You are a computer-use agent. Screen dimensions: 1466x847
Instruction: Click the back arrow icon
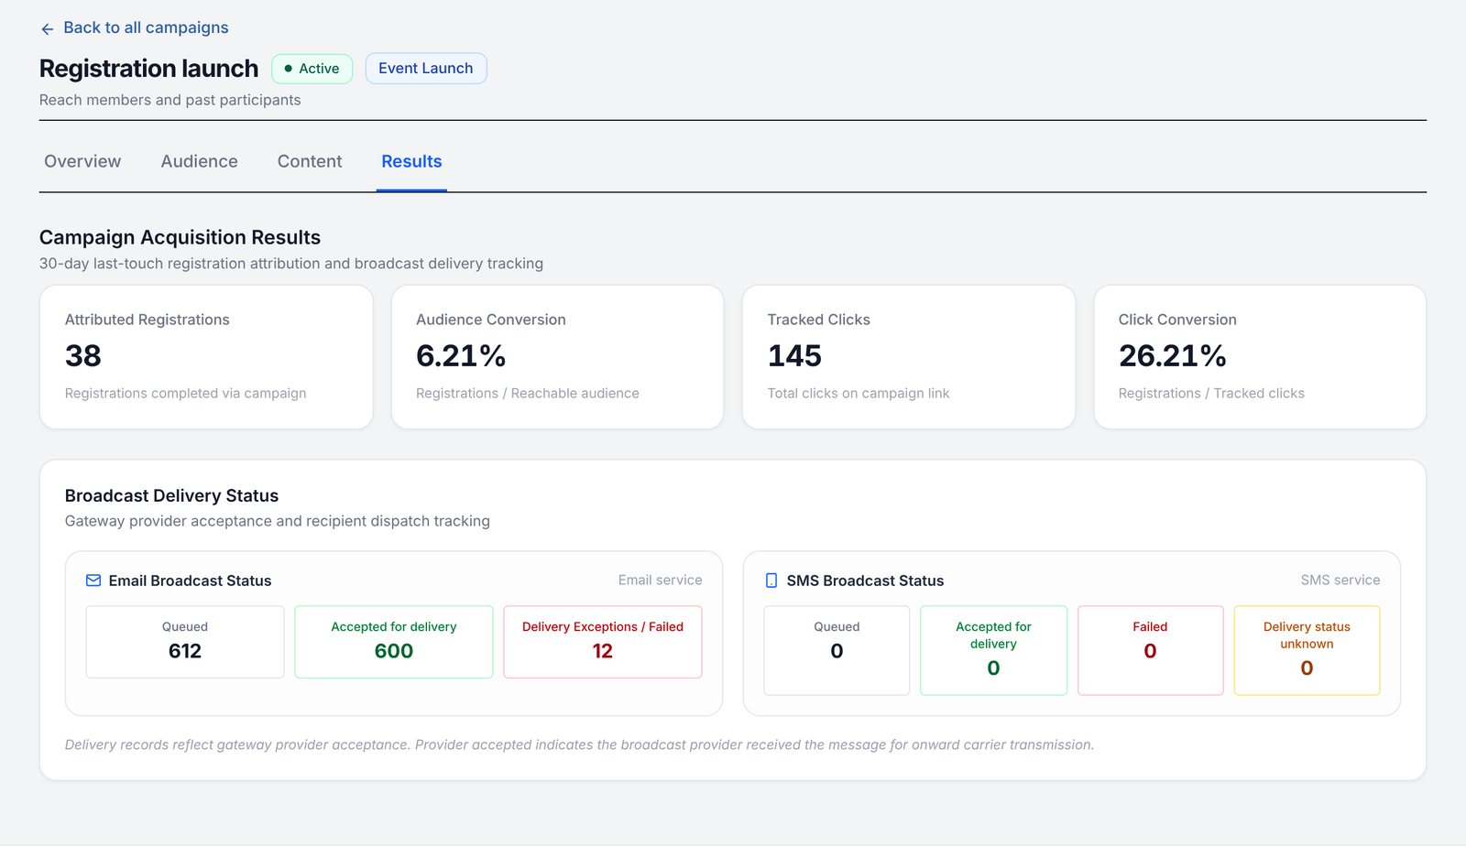48,29
